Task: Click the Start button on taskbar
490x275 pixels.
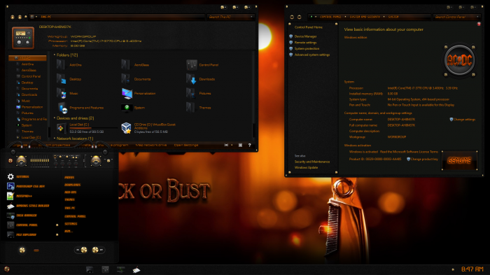Action: pyautogui.click(x=6, y=269)
